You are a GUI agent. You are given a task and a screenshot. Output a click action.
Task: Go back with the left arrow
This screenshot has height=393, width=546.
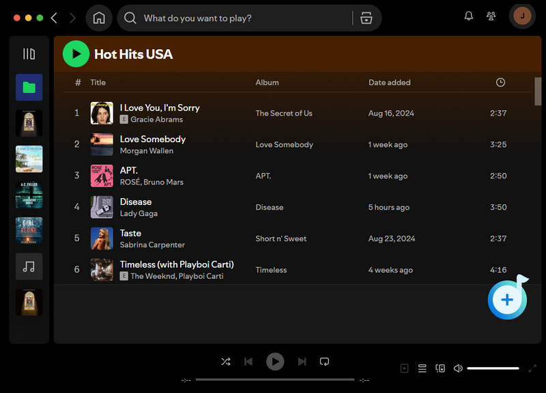(54, 18)
